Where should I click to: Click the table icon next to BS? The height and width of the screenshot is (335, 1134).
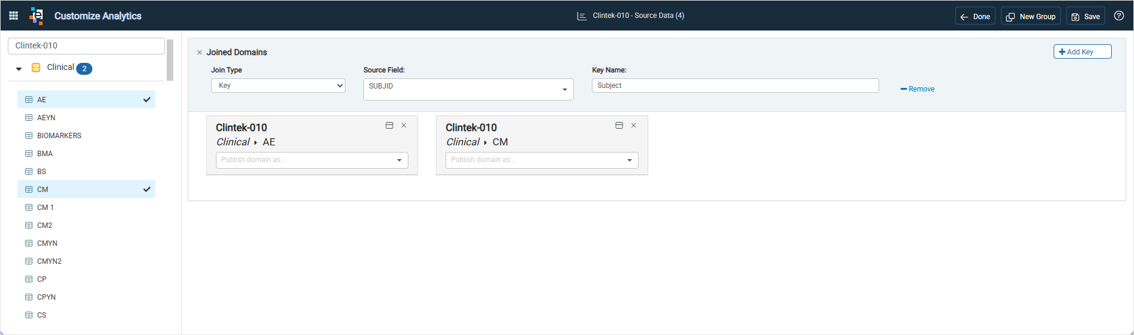coord(29,172)
